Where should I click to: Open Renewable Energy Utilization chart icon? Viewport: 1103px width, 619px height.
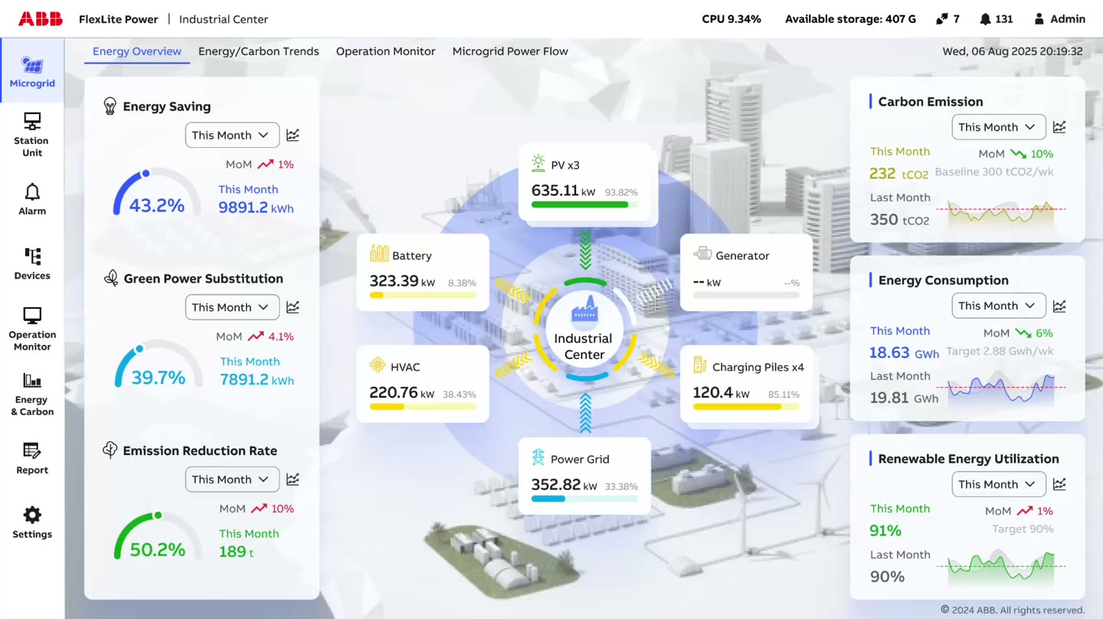pyautogui.click(x=1059, y=484)
